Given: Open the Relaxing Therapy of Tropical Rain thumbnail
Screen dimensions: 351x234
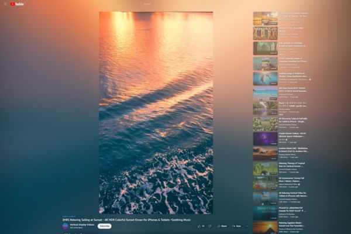Looking at the screenshot, I should (x=265, y=168).
